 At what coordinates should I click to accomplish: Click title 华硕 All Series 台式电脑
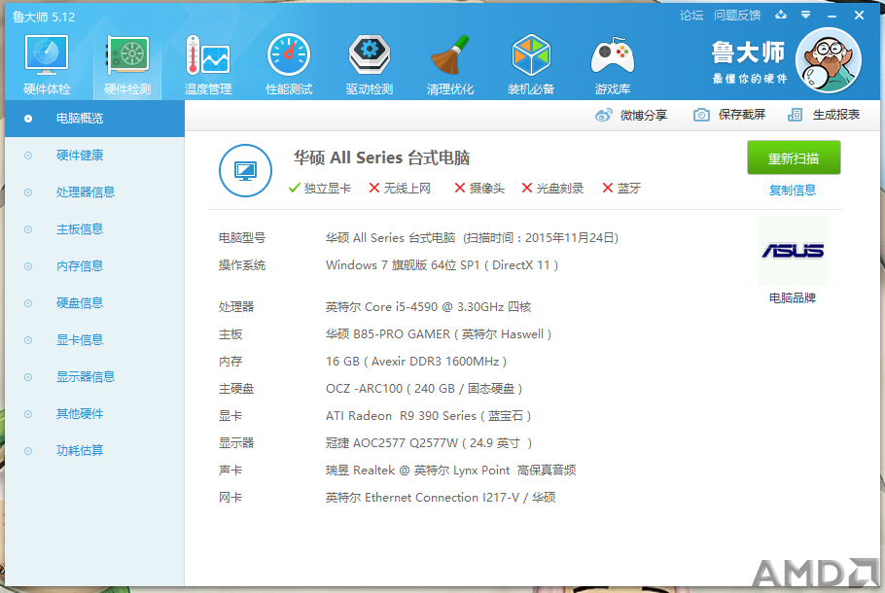[381, 157]
